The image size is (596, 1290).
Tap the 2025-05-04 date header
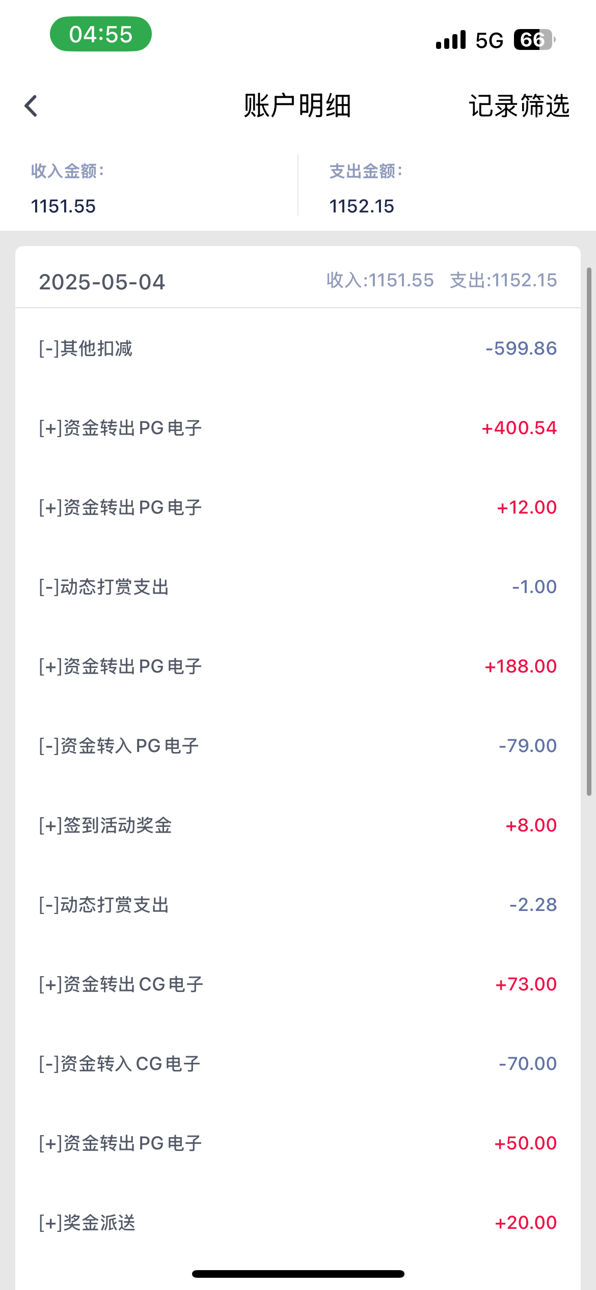[102, 282]
